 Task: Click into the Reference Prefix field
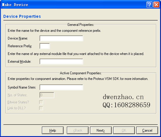45,46
